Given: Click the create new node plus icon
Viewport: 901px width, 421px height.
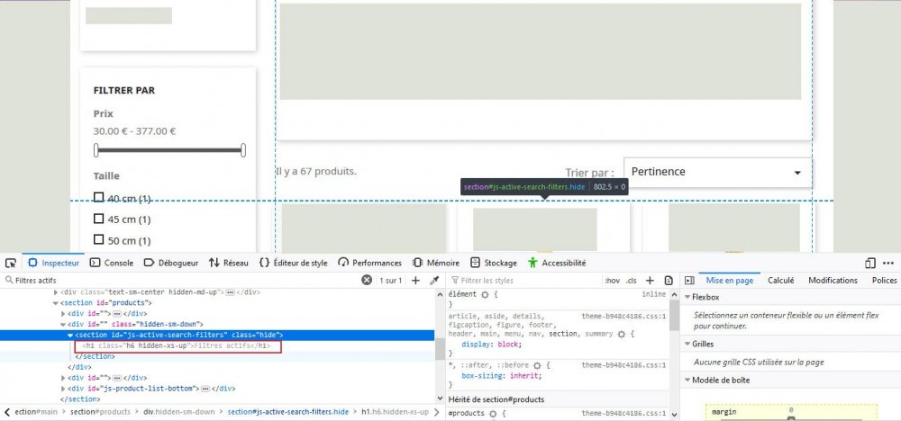Looking at the screenshot, I should coord(415,281).
